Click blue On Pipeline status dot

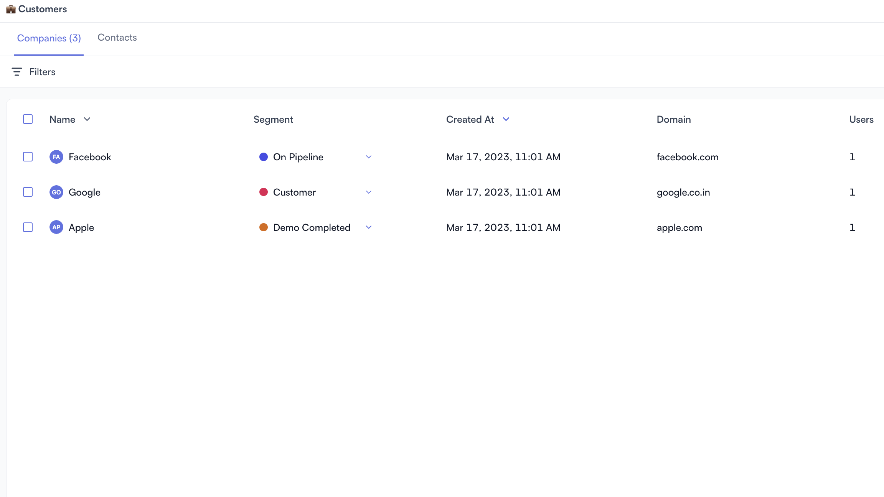pyautogui.click(x=264, y=157)
